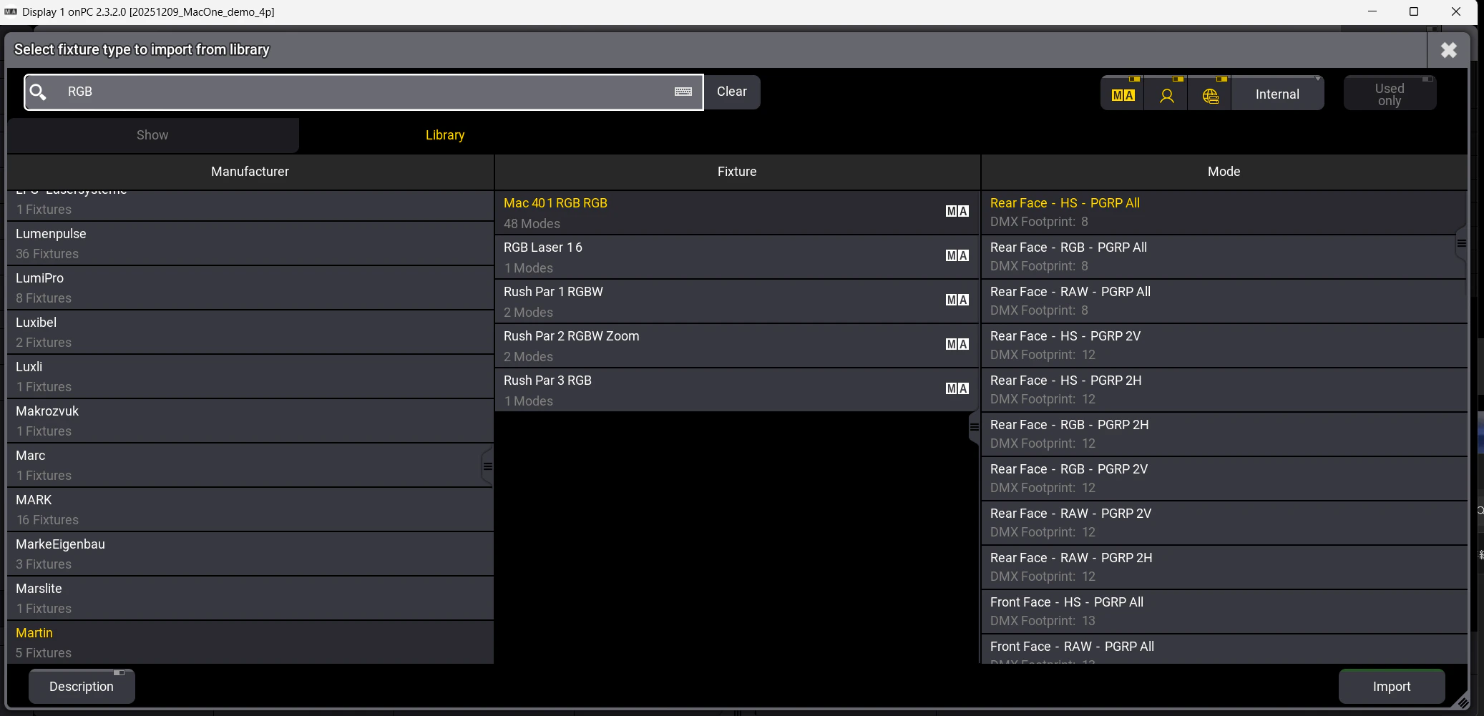Choose mode Rear Face - HS - PGRP All
This screenshot has height=716, width=1484.
tap(1224, 212)
